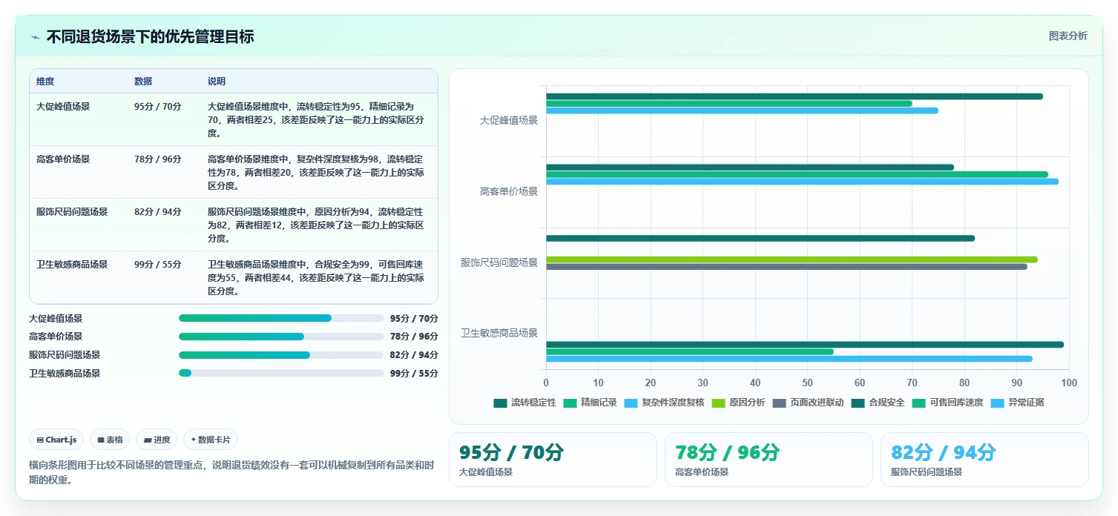Select the 数据卡片 chip
This screenshot has height=516, width=1118.
(x=211, y=440)
